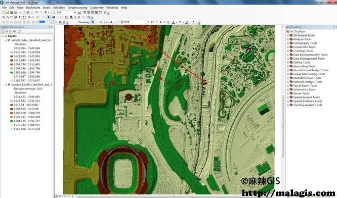Viewport: 337px width, 198px height.
Task: Toggle visibility of Sample_LIDAR_Classified_and_2 layer
Action: 9,85
